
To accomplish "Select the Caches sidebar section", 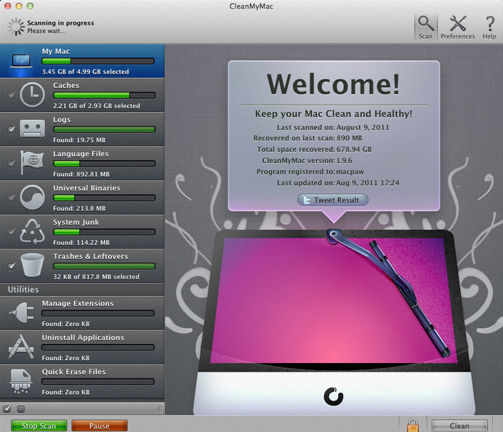I will pyautogui.click(x=82, y=95).
